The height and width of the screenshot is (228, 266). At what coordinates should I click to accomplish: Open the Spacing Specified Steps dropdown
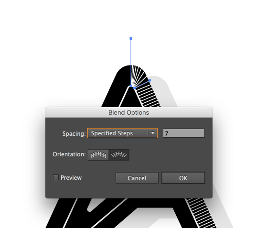click(x=122, y=133)
